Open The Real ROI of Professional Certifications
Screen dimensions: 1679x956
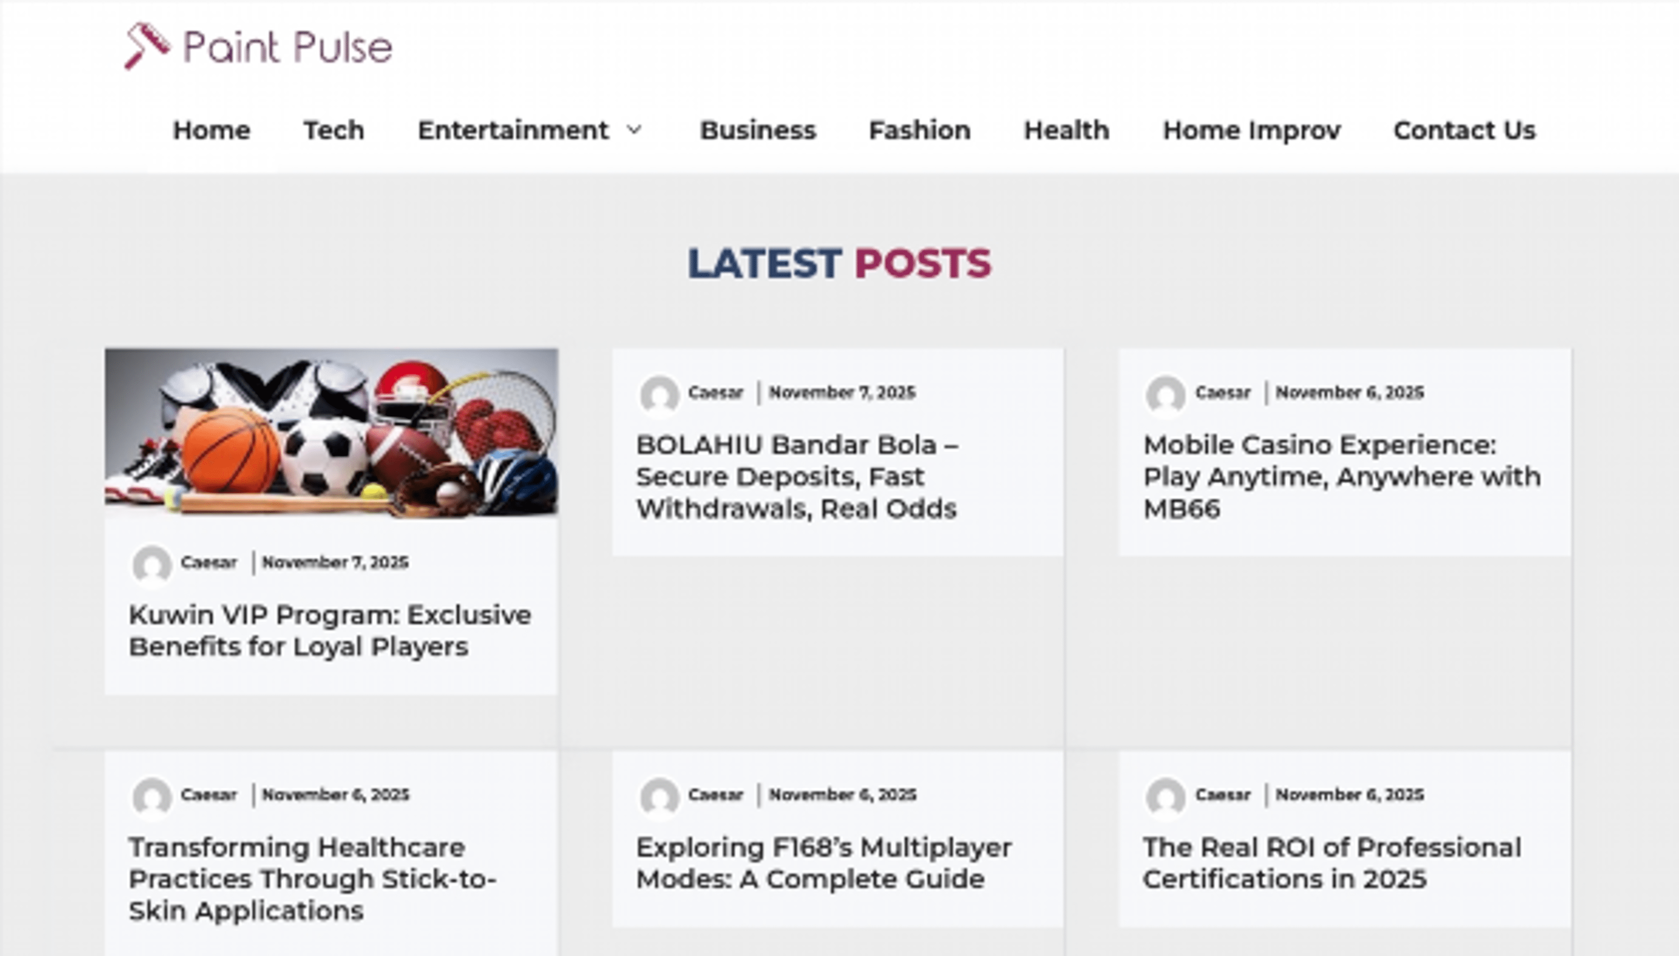coord(1332,863)
